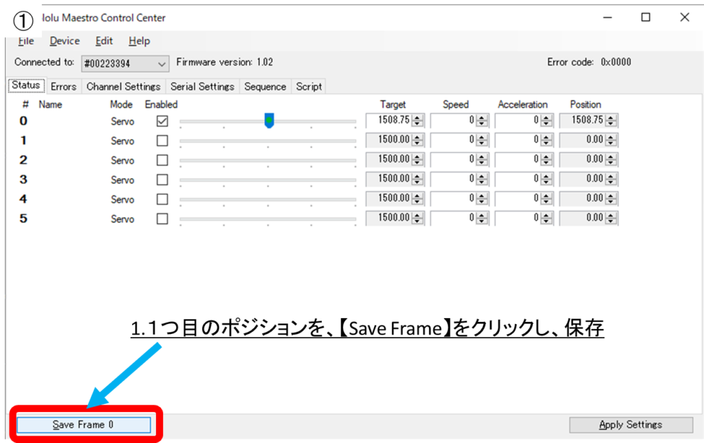Maximize the Maestro Control Center window
The image size is (704, 443).
(x=646, y=17)
